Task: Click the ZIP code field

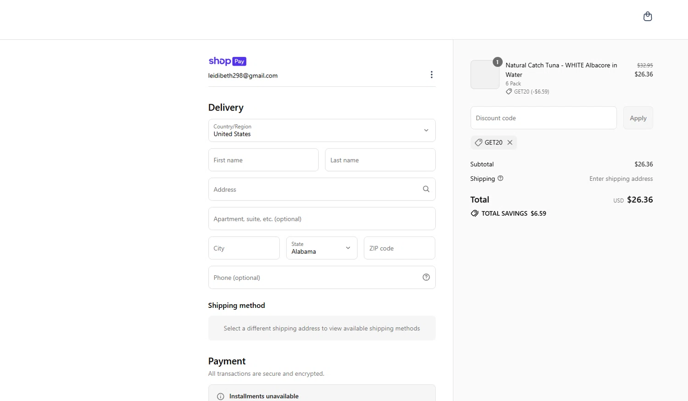Action: [x=399, y=248]
